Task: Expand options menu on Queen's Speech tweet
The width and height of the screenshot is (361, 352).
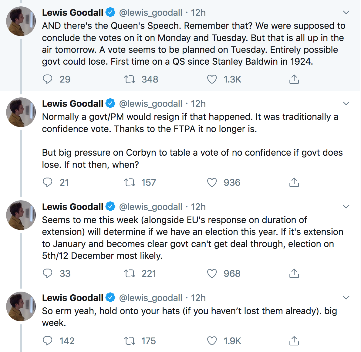Action: coord(346,12)
